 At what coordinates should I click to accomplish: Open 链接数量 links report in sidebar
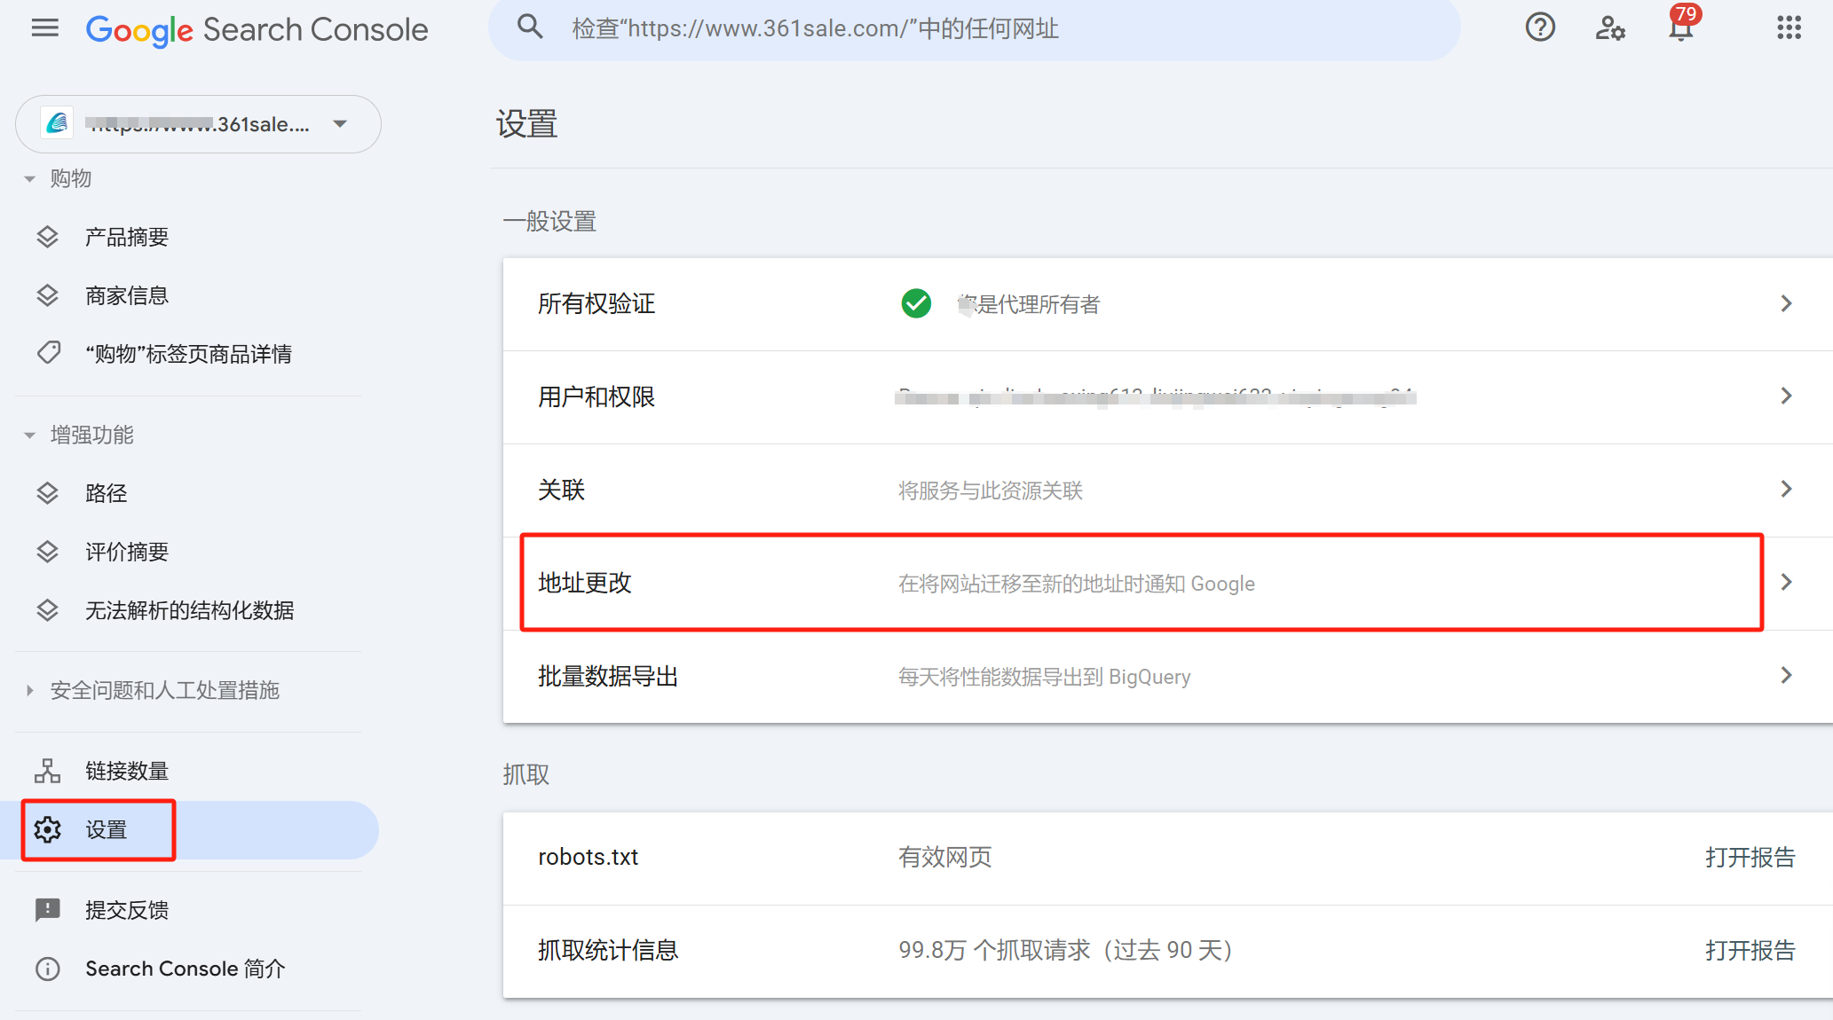[x=127, y=771]
